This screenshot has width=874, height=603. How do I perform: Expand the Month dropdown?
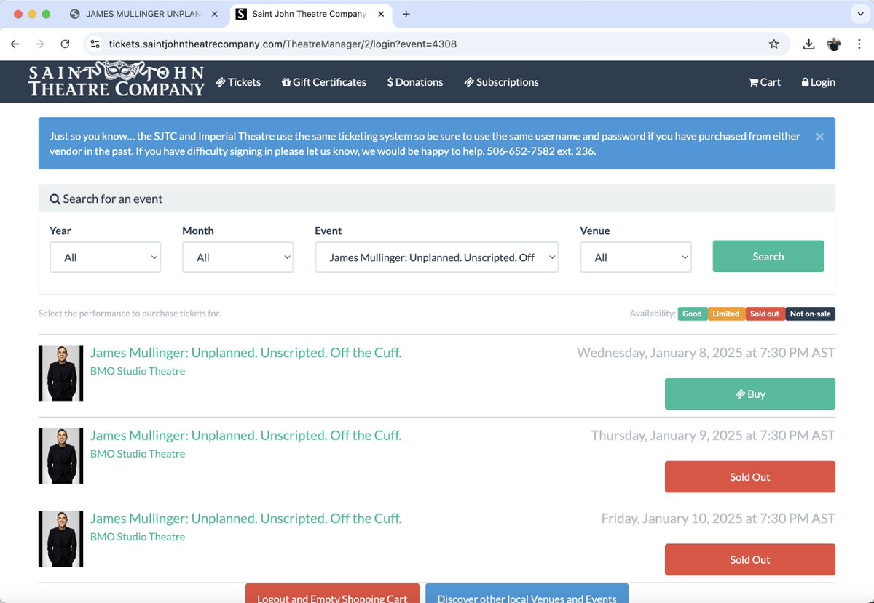[x=237, y=257]
